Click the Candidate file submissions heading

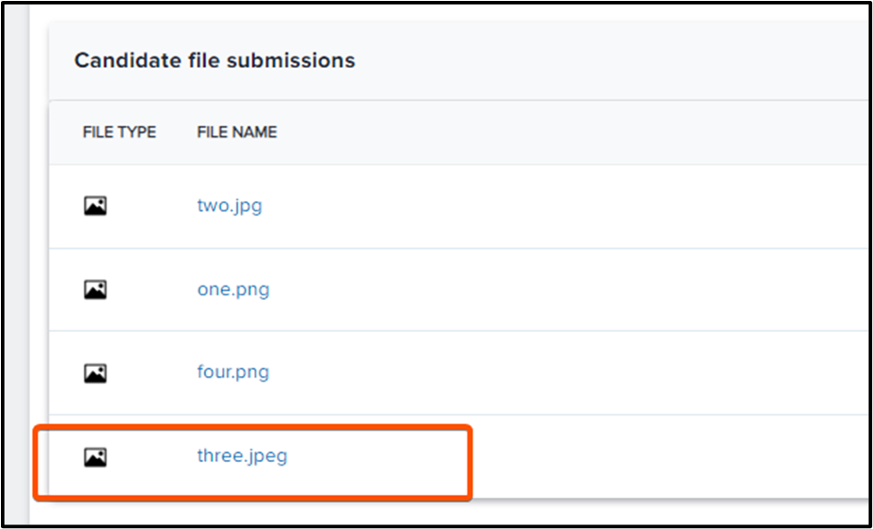(214, 61)
